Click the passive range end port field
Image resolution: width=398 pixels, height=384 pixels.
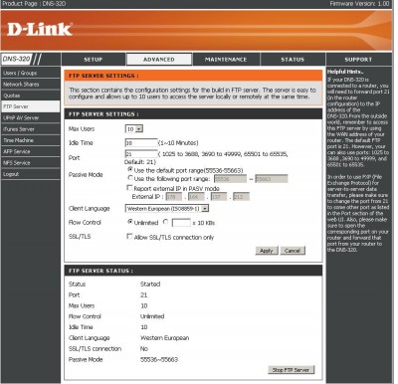[x=272, y=179]
